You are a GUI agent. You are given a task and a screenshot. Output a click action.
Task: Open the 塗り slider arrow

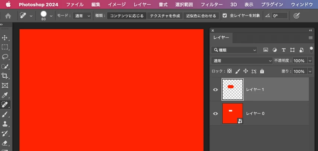[310, 71]
